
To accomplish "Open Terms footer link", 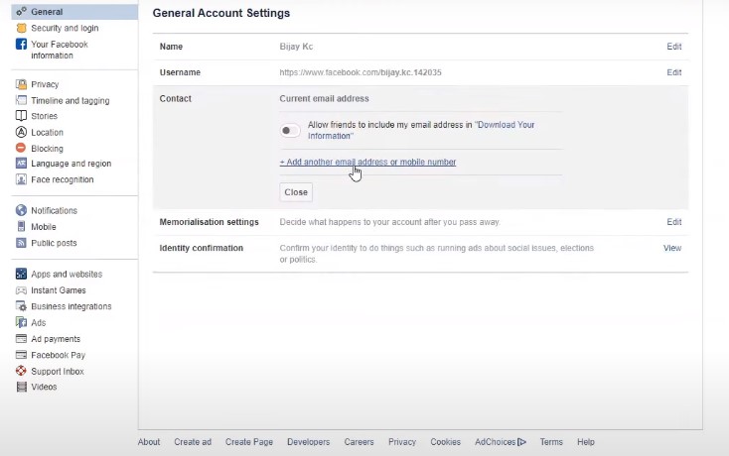I will [x=551, y=442].
